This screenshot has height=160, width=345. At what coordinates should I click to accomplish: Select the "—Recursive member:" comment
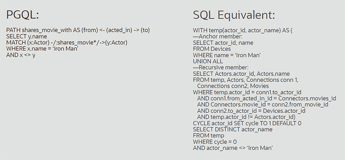click(x=220, y=67)
